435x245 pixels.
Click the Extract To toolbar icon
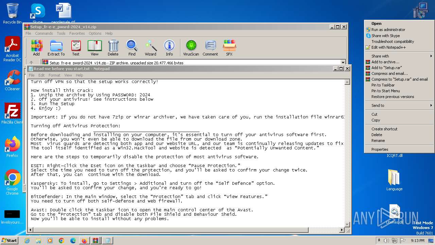(x=56, y=48)
